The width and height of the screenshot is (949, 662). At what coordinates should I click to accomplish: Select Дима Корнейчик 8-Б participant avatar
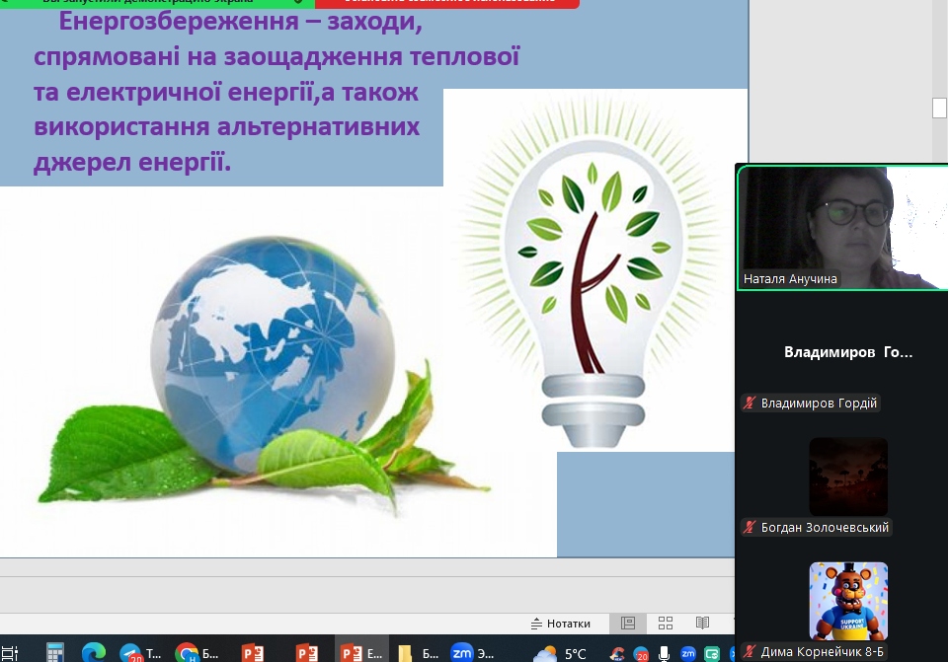click(x=848, y=601)
